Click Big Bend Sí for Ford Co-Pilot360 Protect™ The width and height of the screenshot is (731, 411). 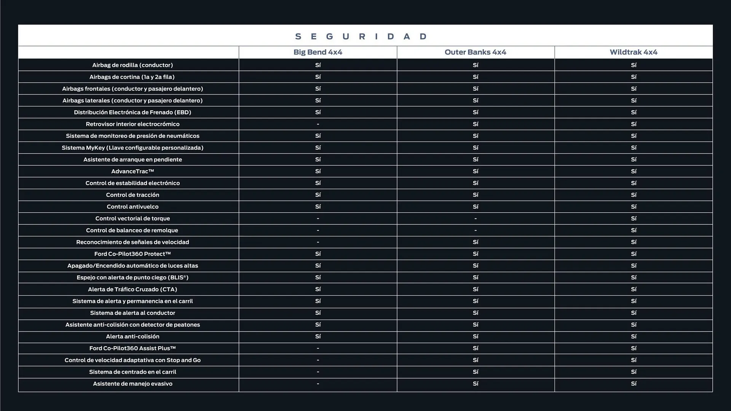pyautogui.click(x=318, y=254)
